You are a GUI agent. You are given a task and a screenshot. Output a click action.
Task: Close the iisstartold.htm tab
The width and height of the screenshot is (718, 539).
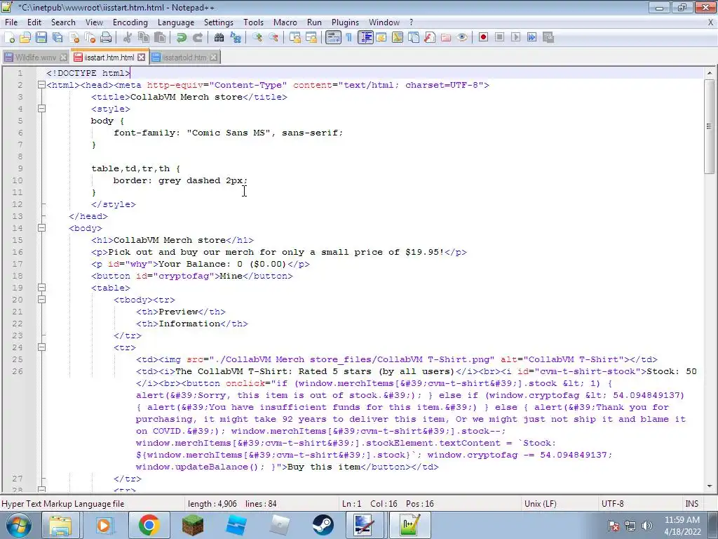pyautogui.click(x=213, y=58)
